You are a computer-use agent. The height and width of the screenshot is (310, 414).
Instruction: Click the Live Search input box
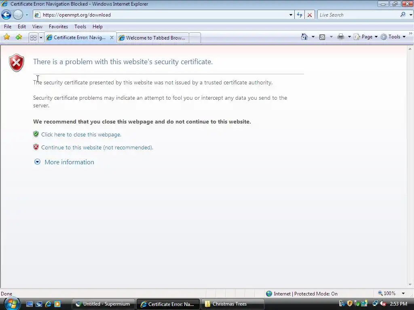[x=358, y=15]
